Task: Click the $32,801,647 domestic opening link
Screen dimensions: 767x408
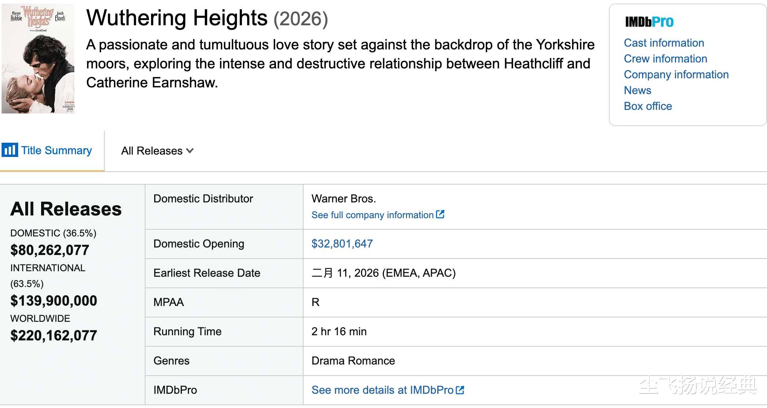Action: pos(342,244)
